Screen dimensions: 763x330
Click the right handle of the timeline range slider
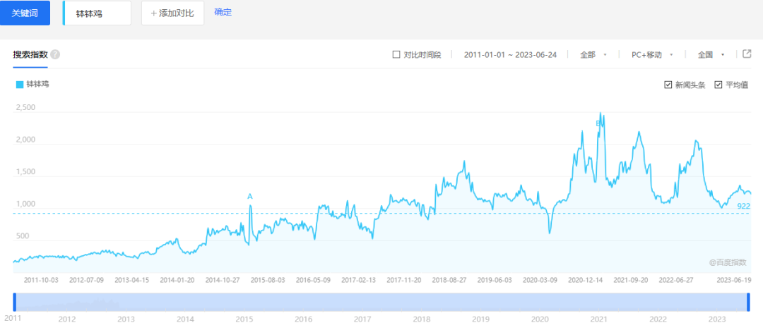pyautogui.click(x=748, y=302)
